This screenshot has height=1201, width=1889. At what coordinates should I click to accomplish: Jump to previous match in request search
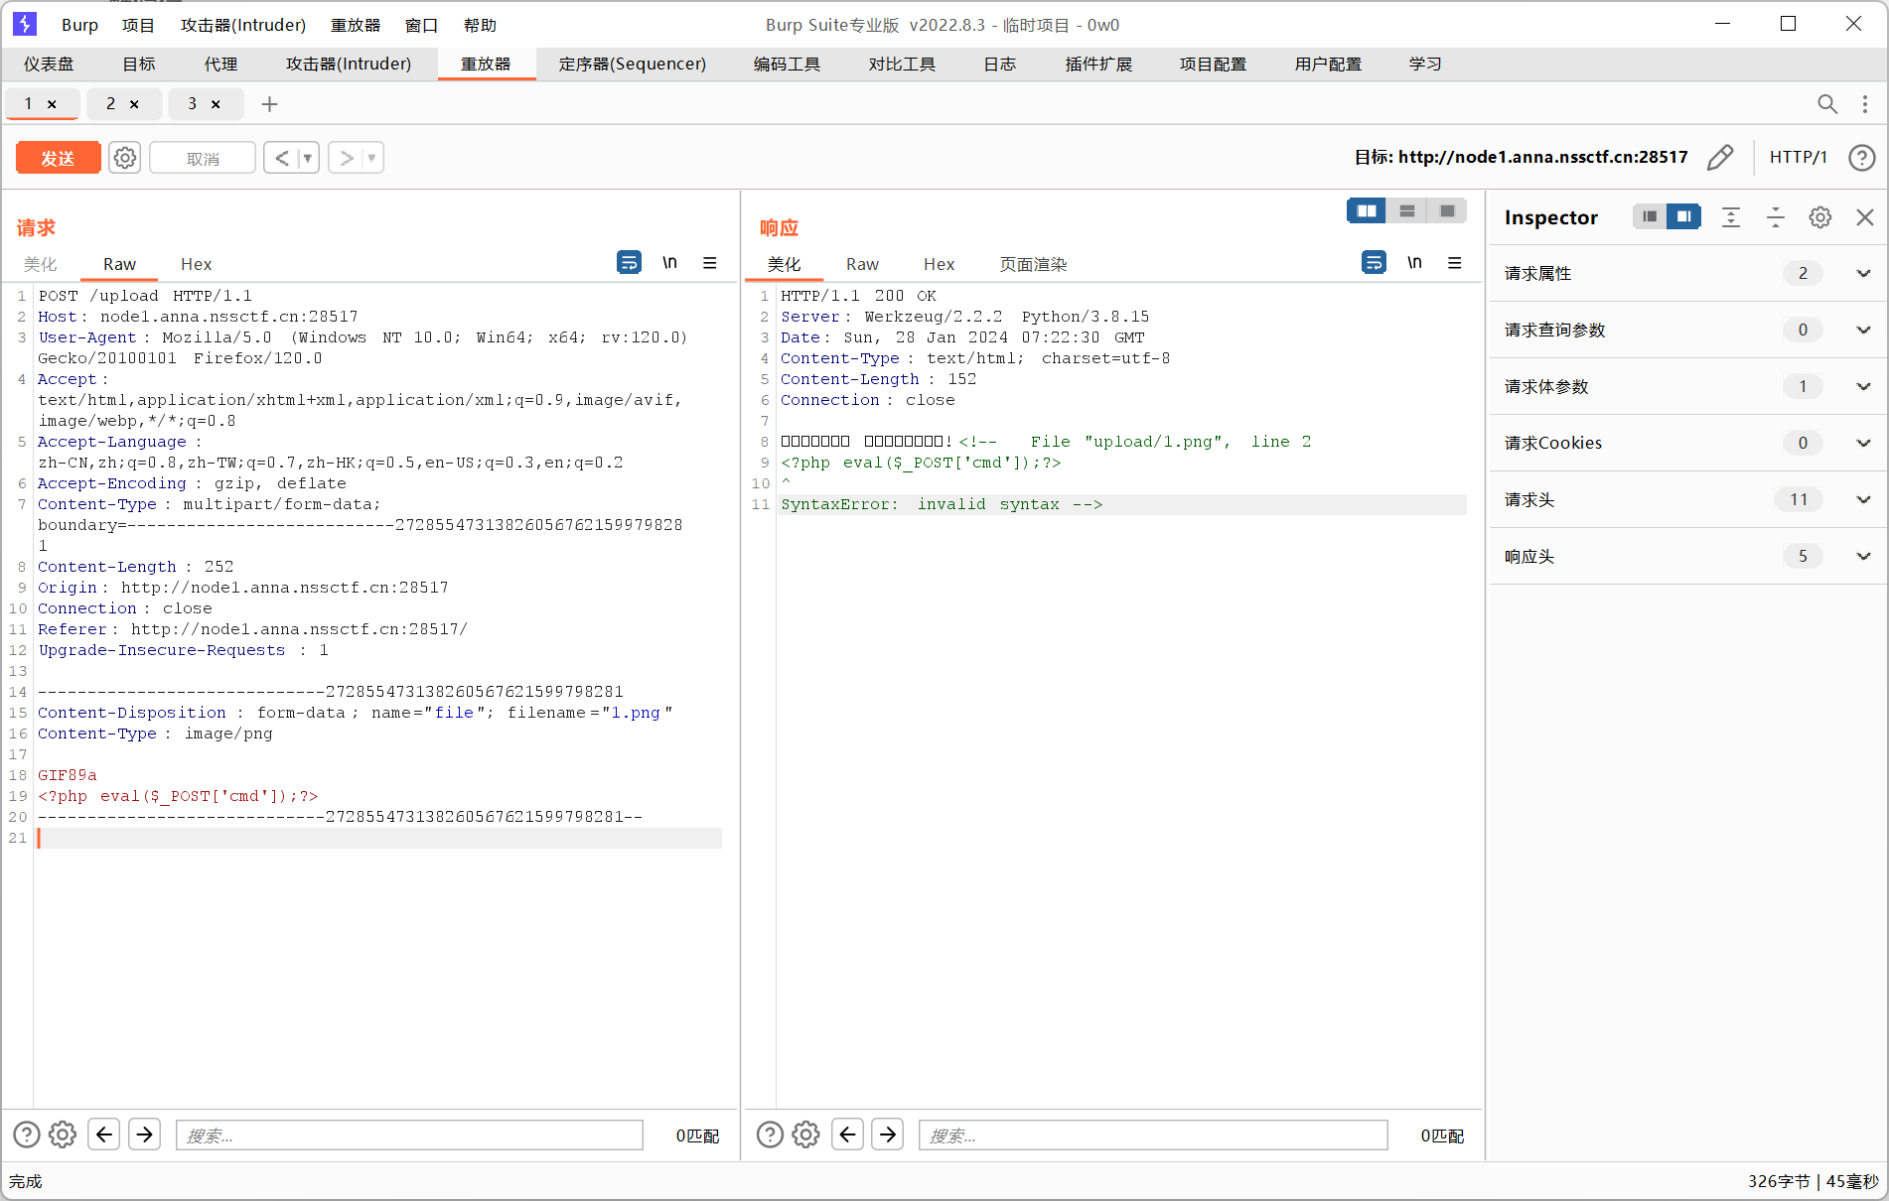click(x=104, y=1134)
